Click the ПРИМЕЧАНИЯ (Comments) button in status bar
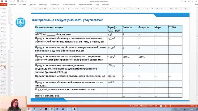Screen dimensions: 198x111 (x=146, y=106)
